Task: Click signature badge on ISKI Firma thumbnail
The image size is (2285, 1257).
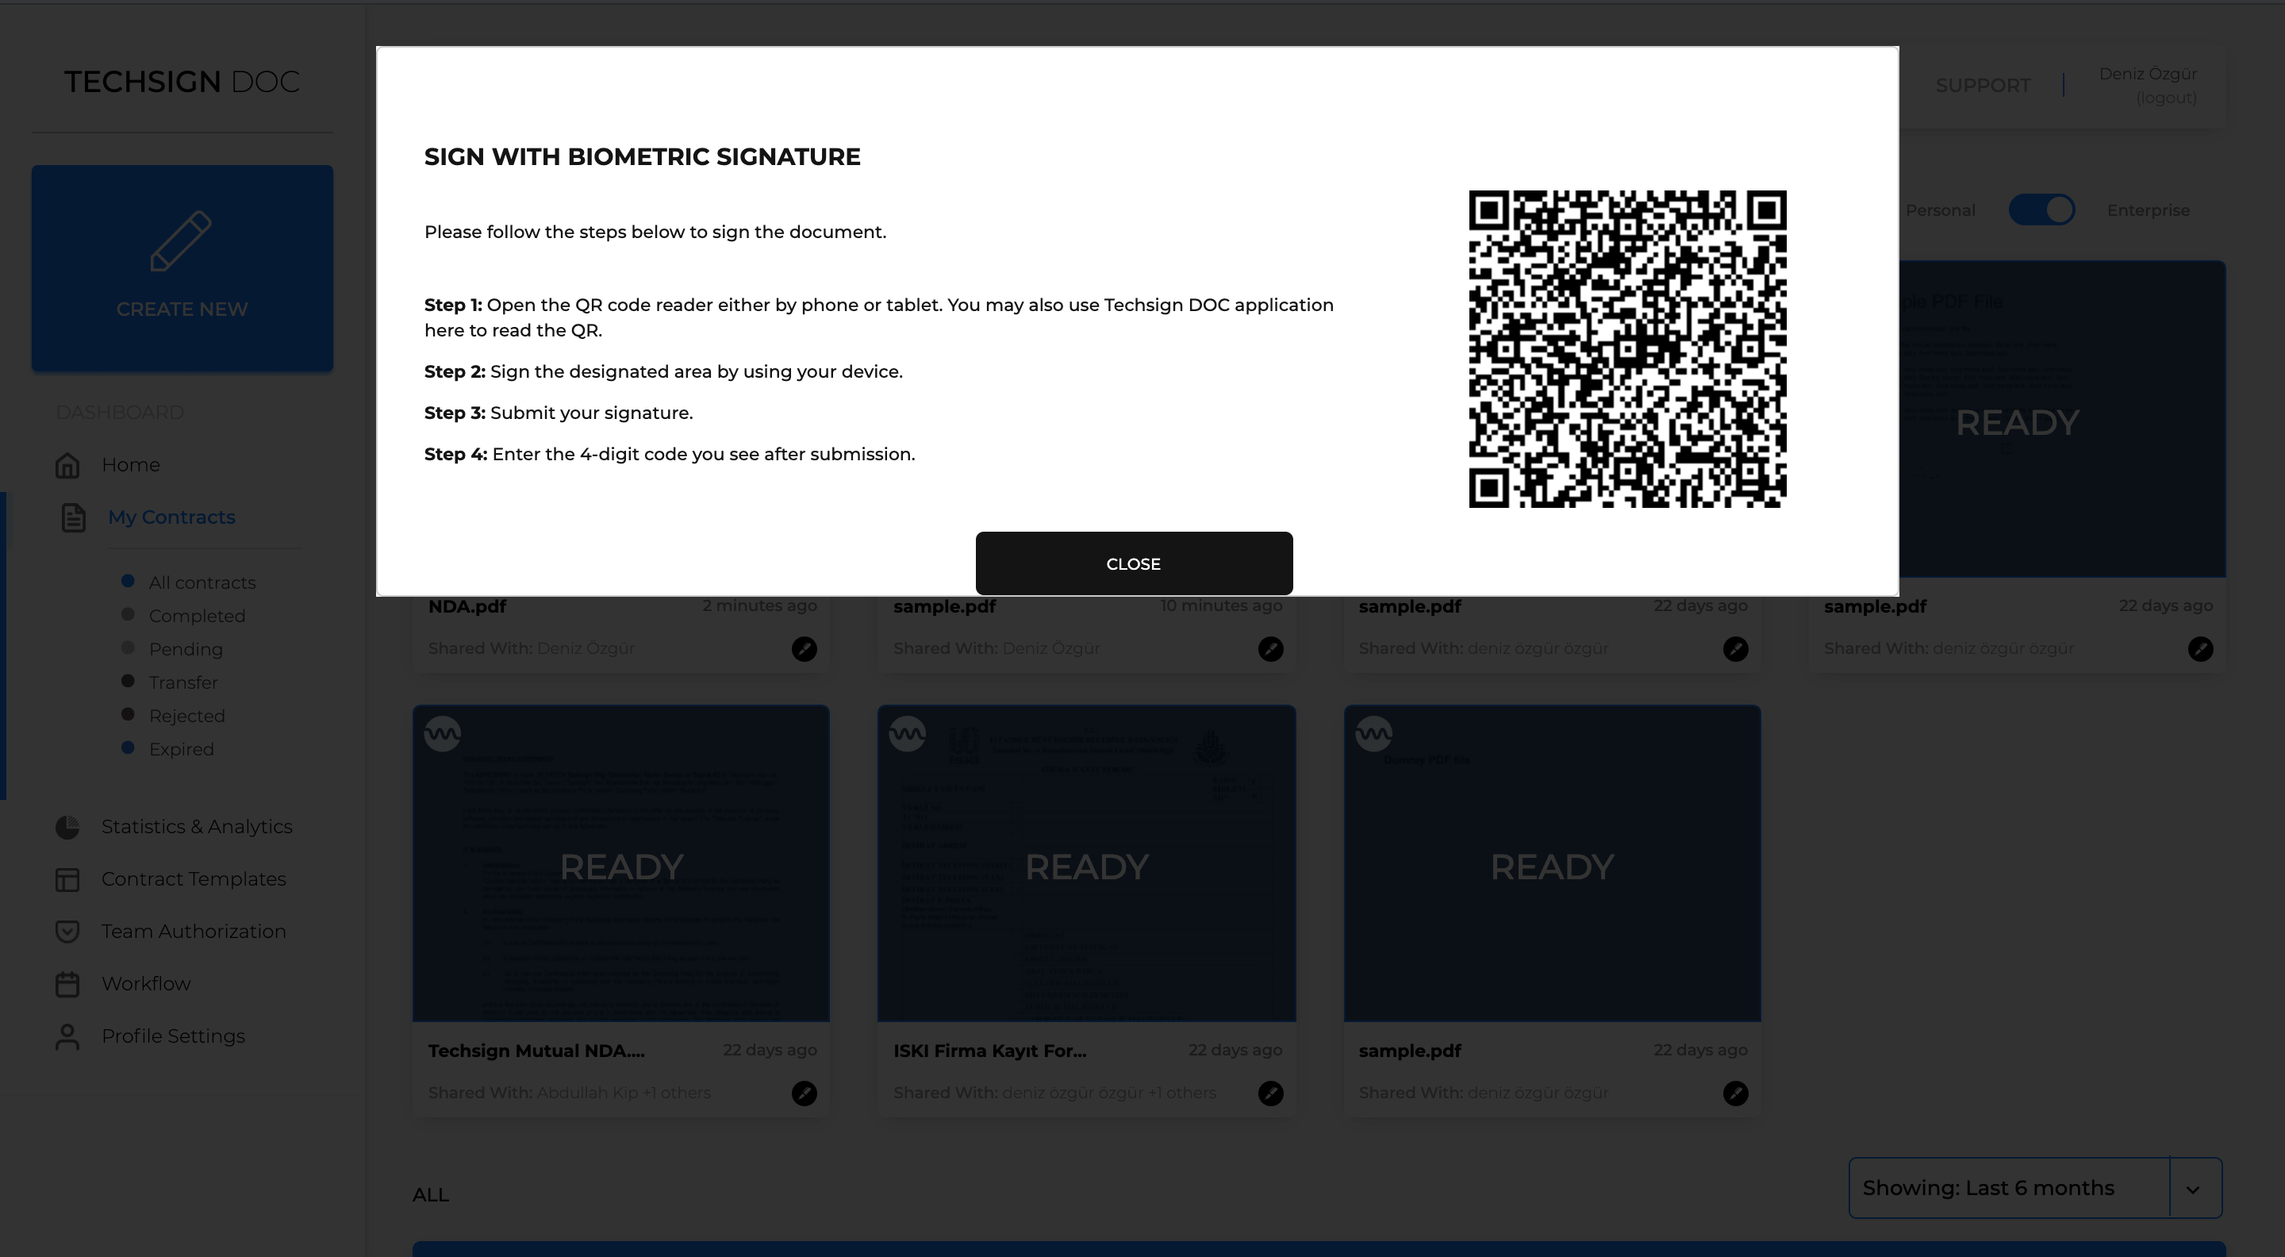Action: 908,733
